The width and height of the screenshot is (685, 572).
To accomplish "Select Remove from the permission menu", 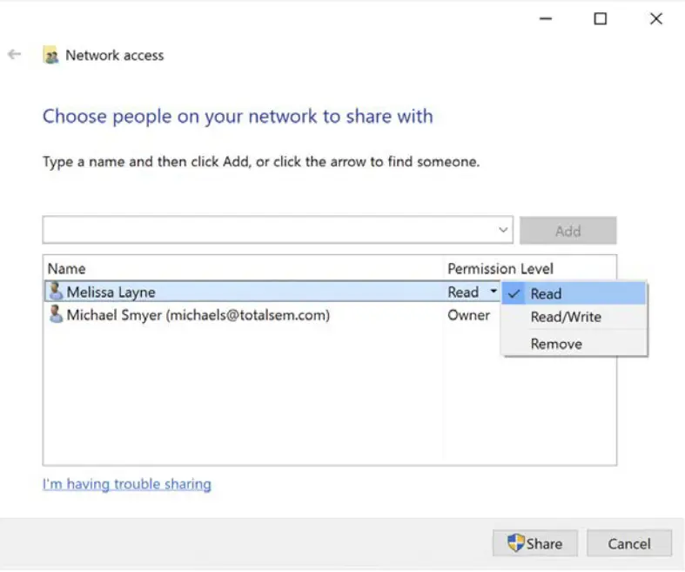I will tap(556, 344).
